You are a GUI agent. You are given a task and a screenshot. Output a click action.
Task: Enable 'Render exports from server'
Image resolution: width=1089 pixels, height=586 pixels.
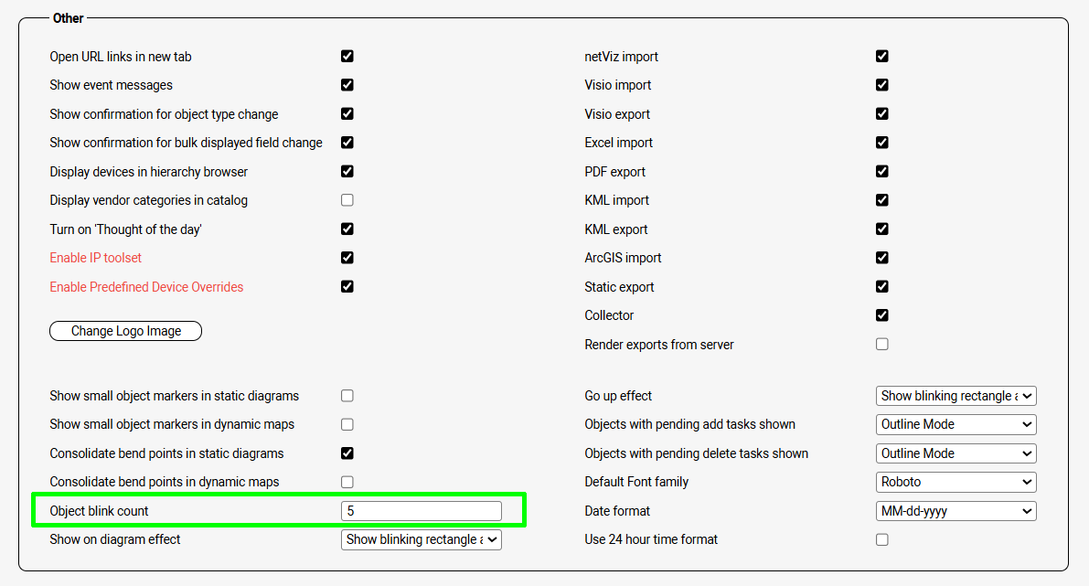[882, 344]
